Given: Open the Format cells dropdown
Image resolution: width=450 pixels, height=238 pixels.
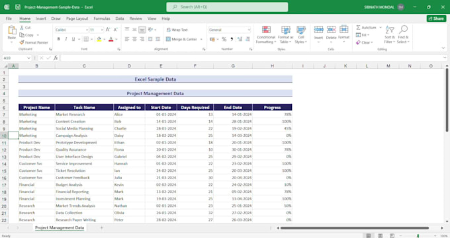Looking at the screenshot, I should (344, 34).
